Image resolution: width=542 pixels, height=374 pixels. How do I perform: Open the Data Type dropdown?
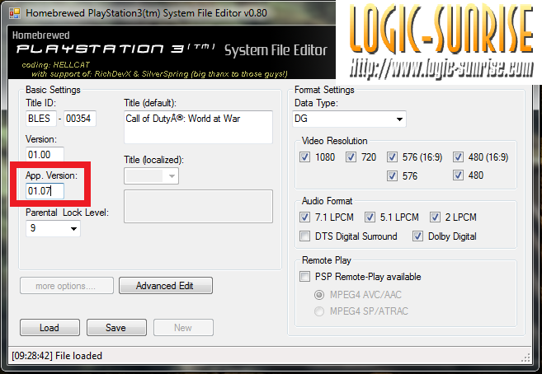coord(349,119)
